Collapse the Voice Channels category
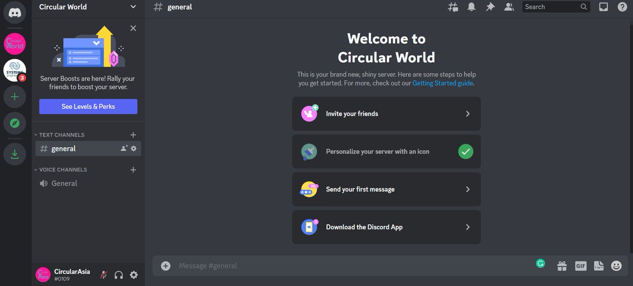Image resolution: width=633 pixels, height=286 pixels. pos(61,169)
